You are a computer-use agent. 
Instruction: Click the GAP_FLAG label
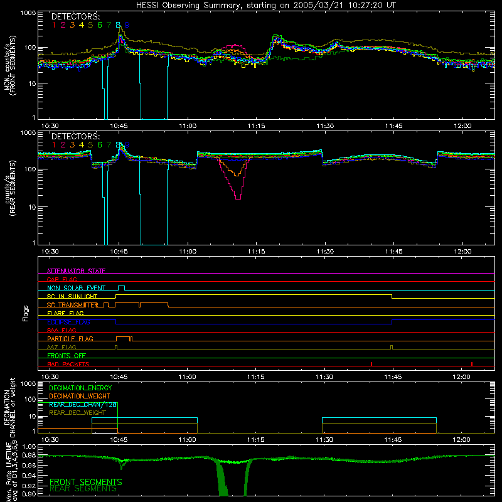pyautogui.click(x=61, y=279)
